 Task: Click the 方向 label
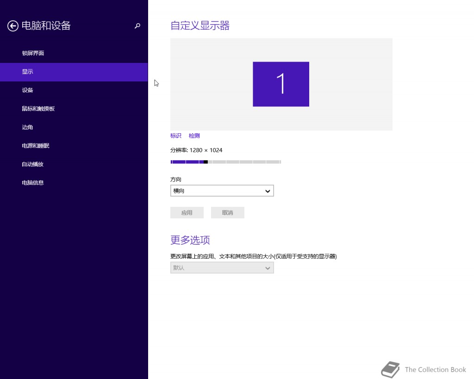(175, 180)
